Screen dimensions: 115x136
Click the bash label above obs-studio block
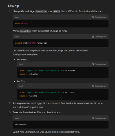tap(17, 118)
